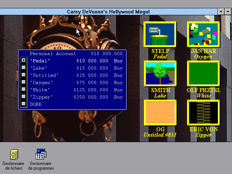Click the $75 000,000 price
The image size is (232, 174).
click(92, 83)
